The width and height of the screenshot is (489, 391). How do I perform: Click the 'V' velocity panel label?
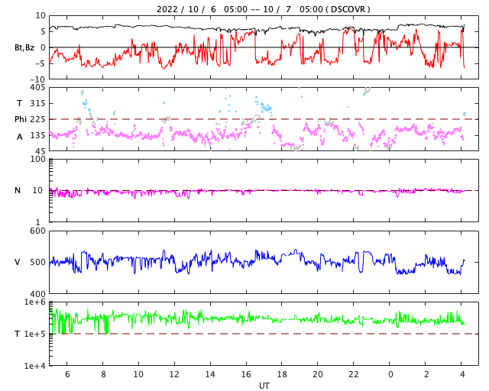(18, 262)
